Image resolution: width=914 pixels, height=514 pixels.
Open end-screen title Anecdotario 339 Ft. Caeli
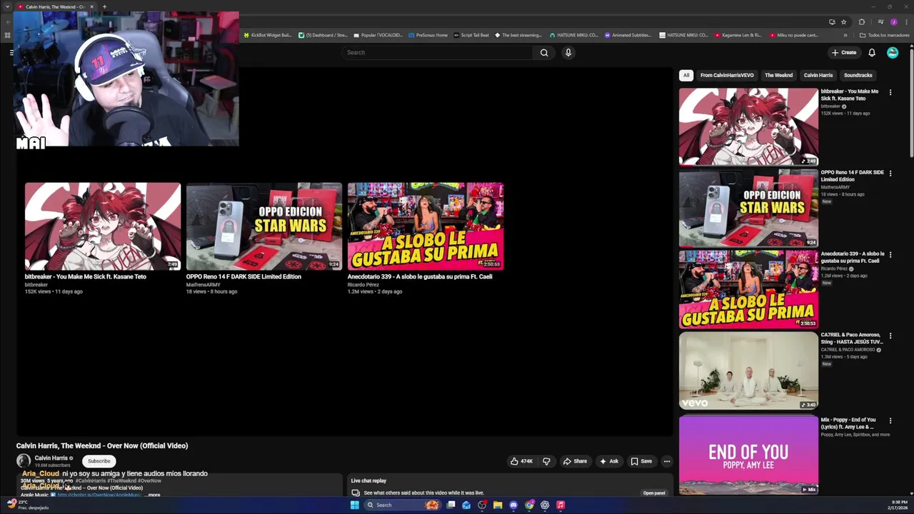pos(420,276)
